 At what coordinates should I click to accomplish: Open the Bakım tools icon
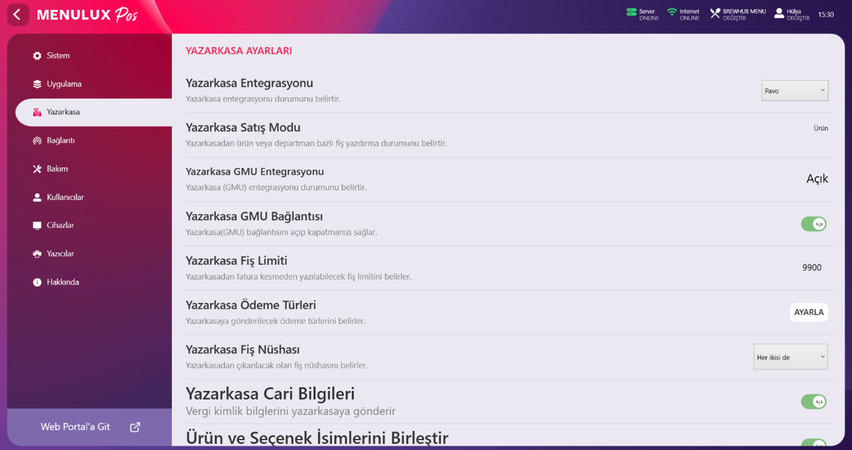pos(36,168)
